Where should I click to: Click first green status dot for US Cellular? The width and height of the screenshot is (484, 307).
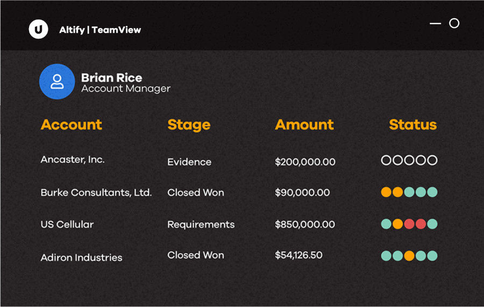coord(386,224)
